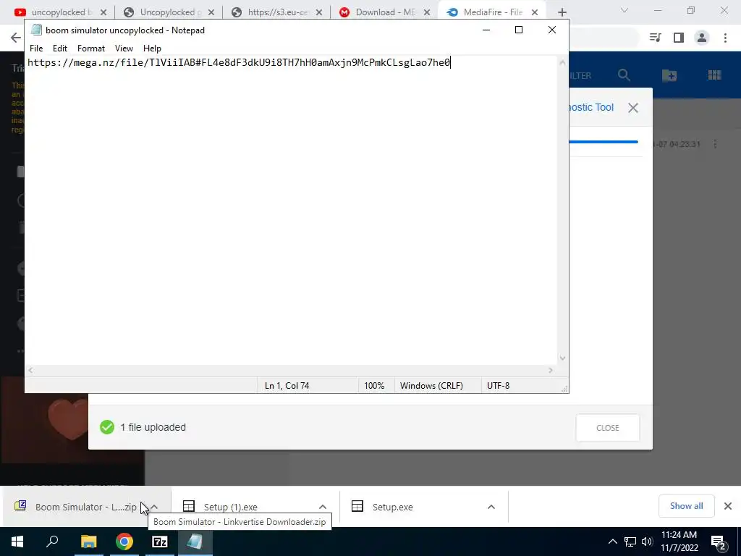Open Chrome tab search dropdown
The width and height of the screenshot is (741, 556).
(624, 10)
